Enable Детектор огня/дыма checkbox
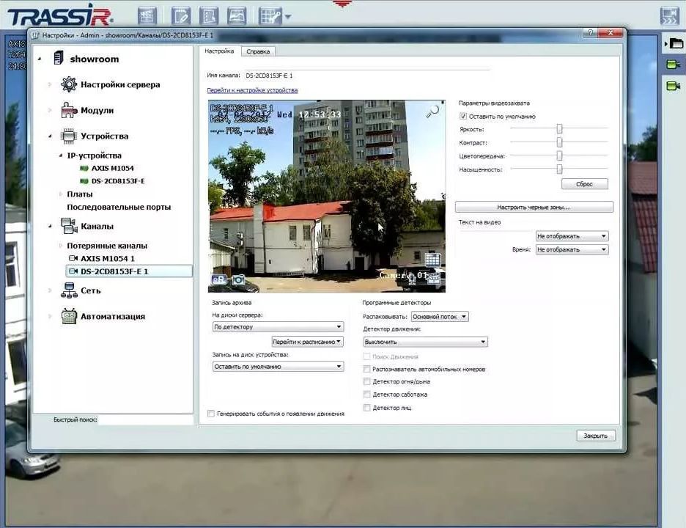Viewport: 686px width, 528px height. (x=366, y=381)
